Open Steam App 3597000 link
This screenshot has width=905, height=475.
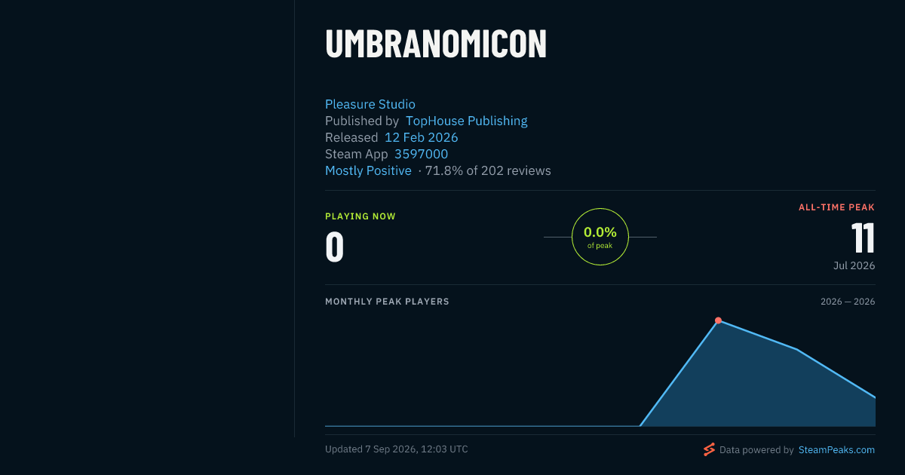point(421,154)
